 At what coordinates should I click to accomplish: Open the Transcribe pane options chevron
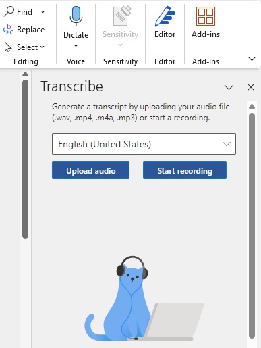coord(229,87)
